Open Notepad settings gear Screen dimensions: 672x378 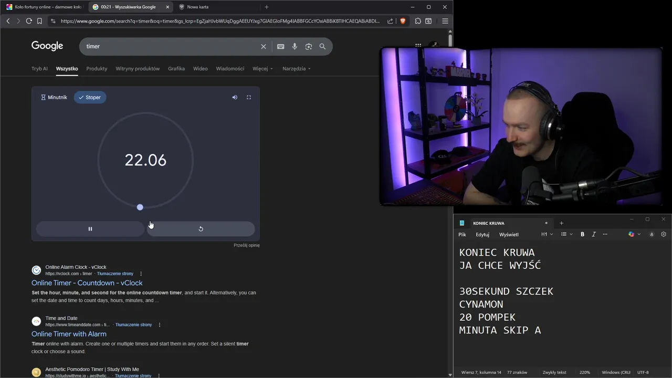pos(664,234)
